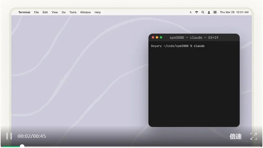This screenshot has width=263, height=148.
Task: Click the leftmost status icon beside Wi-Fi
Action: coord(191,12)
